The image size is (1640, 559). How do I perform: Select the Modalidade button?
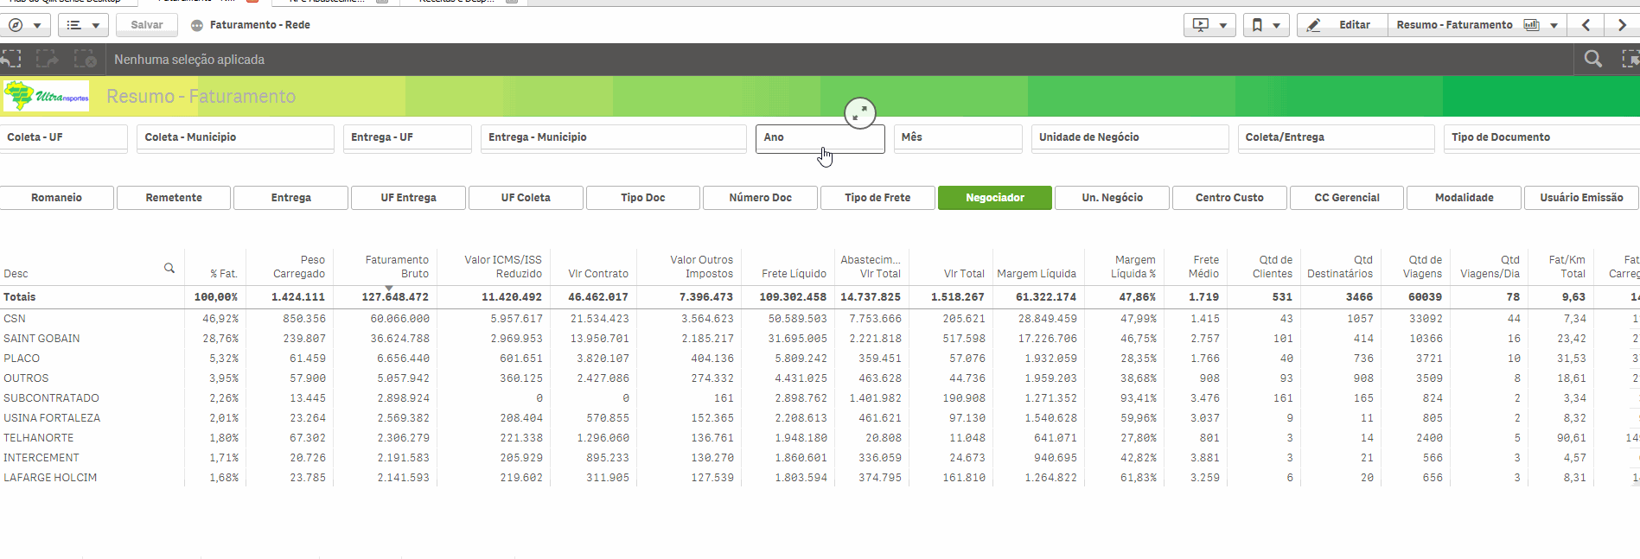pyautogui.click(x=1464, y=198)
